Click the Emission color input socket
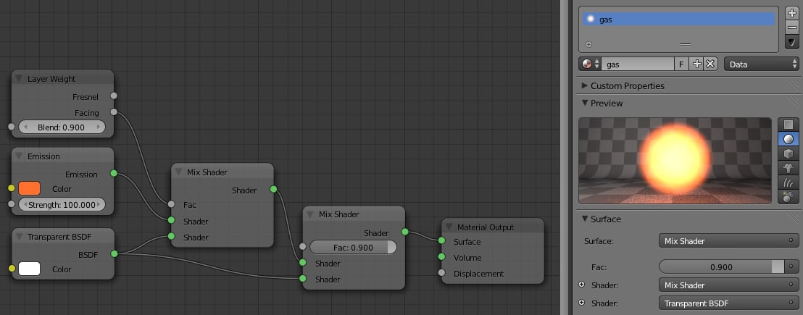Screen dimensions: 803x315 tap(12, 188)
